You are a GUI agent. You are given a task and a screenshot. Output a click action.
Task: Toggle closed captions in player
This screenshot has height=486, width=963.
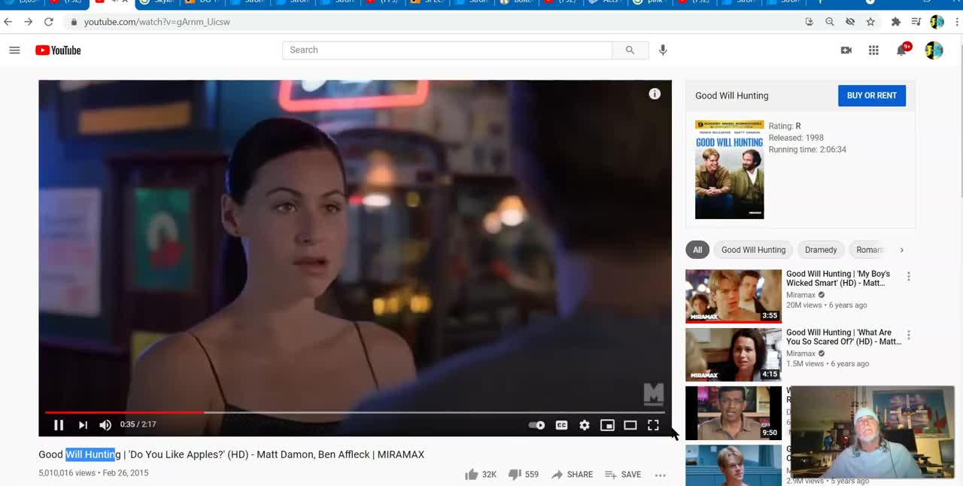tap(561, 425)
